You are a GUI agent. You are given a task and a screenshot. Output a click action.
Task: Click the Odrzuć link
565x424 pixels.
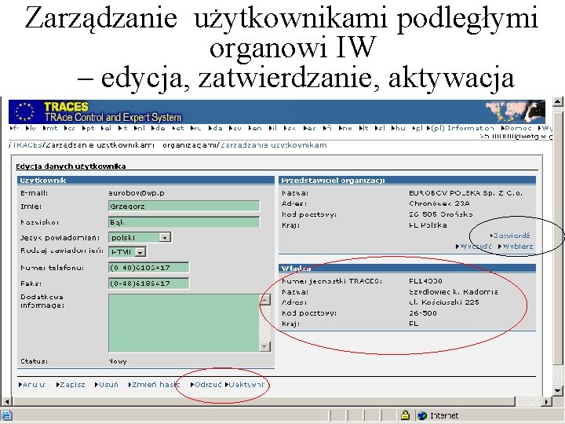[x=206, y=385]
